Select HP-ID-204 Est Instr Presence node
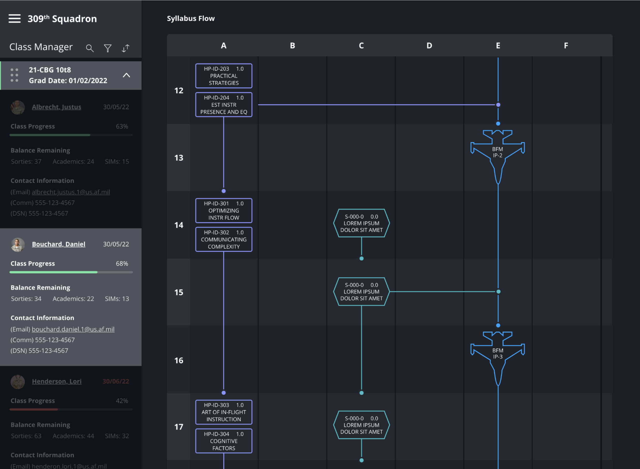Image resolution: width=640 pixels, height=469 pixels. click(223, 105)
